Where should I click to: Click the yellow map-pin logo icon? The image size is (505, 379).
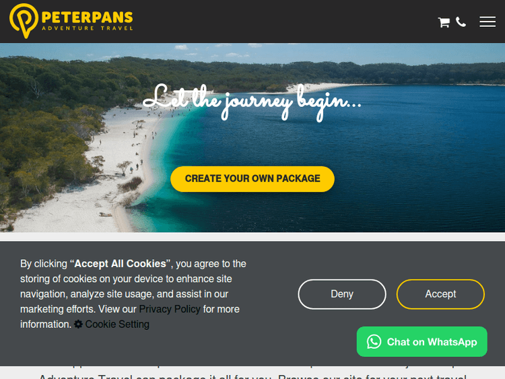tap(24, 21)
